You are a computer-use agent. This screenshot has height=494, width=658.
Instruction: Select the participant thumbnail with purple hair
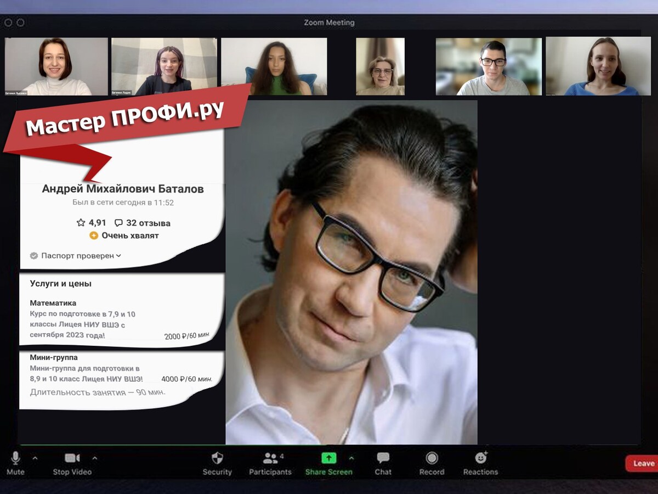click(164, 66)
